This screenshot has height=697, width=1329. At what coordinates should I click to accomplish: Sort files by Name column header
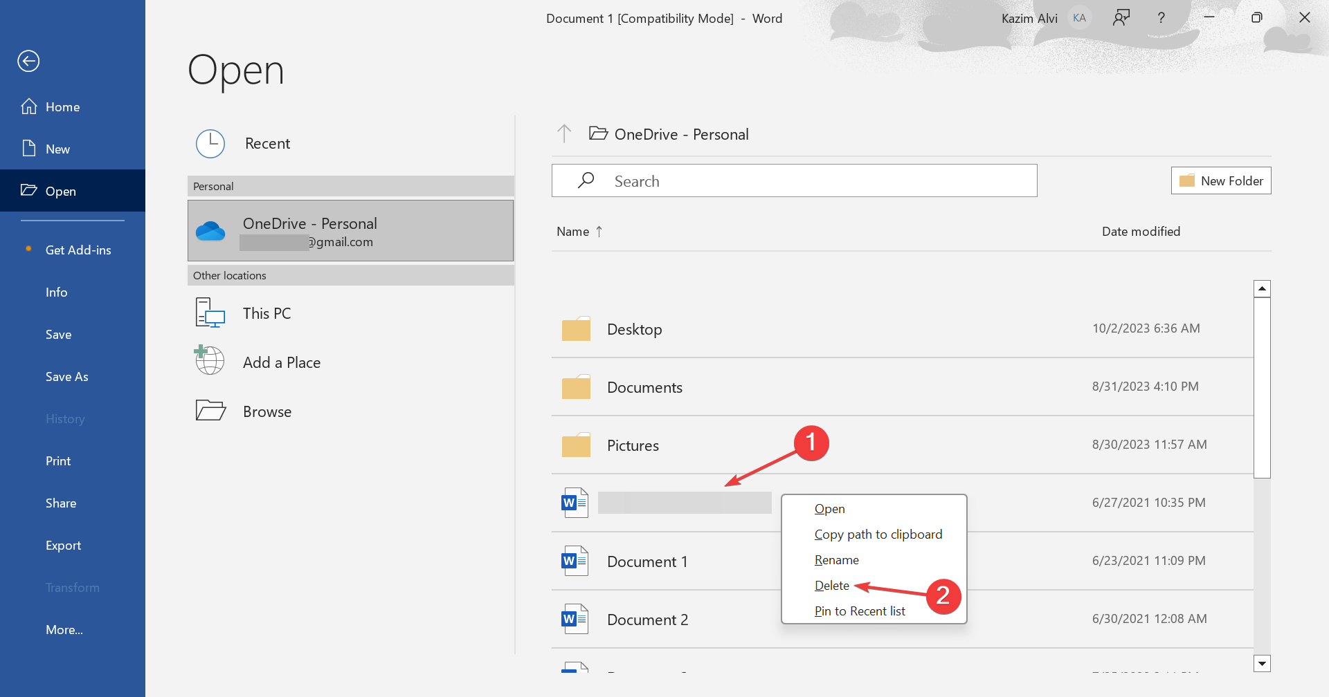573,232
